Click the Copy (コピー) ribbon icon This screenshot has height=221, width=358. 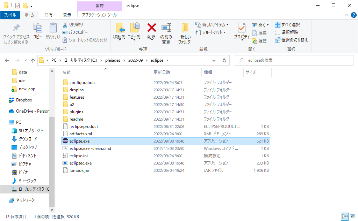click(38, 28)
